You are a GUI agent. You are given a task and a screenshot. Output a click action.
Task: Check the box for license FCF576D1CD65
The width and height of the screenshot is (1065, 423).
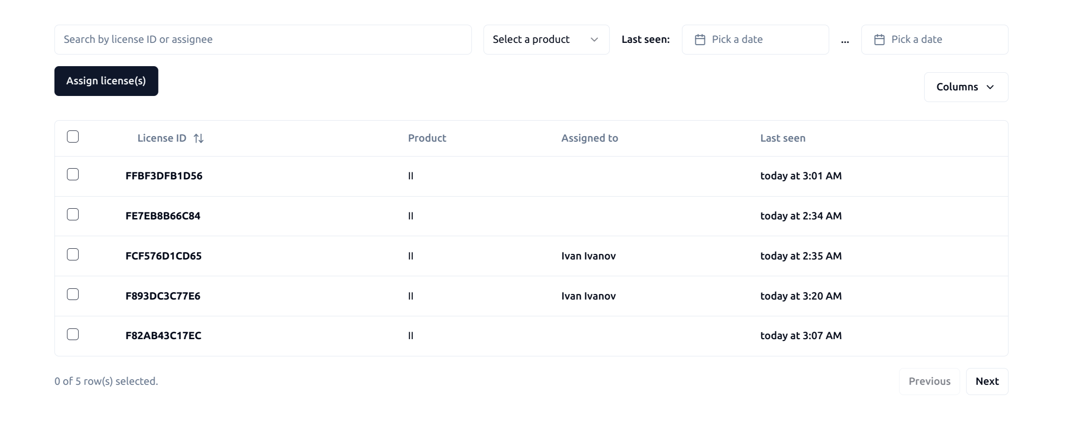pos(73,254)
